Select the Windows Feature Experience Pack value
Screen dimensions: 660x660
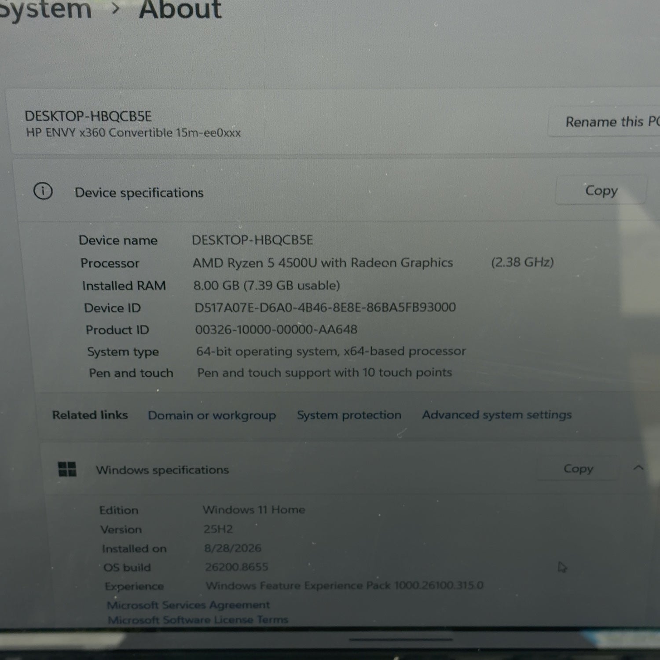(x=345, y=585)
